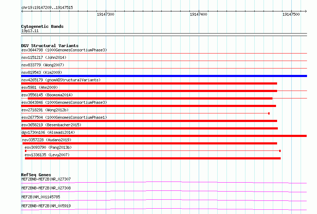Image resolution: width=317 pixels, height=214 pixels.
Task: Click the 19147500 ruler tick label
Action: 291,14
